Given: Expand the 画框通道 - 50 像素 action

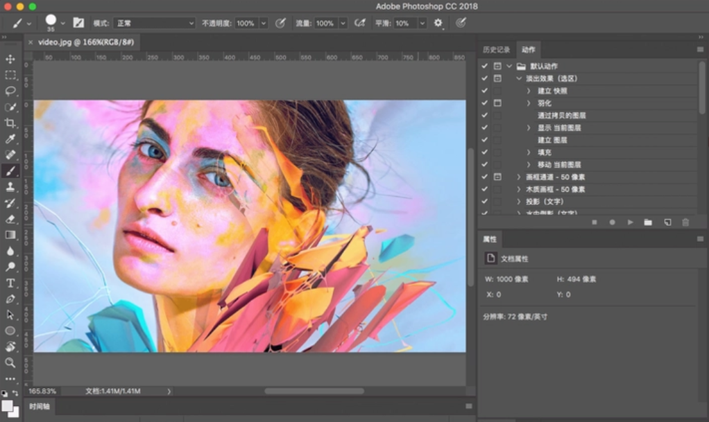Looking at the screenshot, I should 518,177.
